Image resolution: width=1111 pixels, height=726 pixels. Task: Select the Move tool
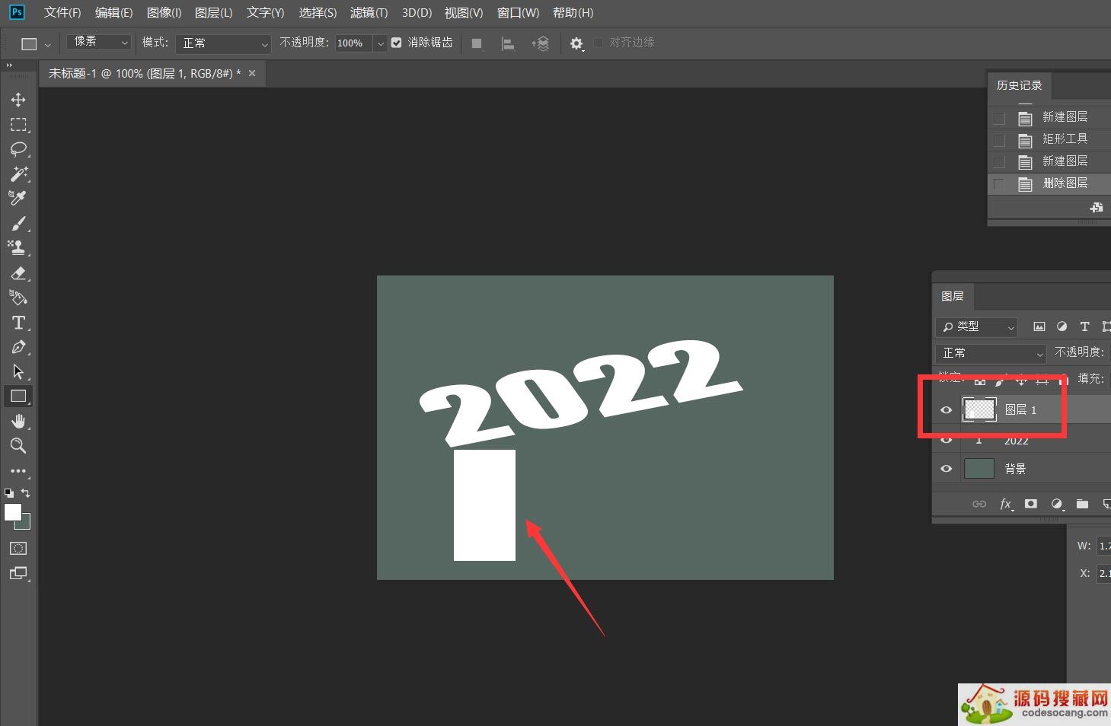18,100
